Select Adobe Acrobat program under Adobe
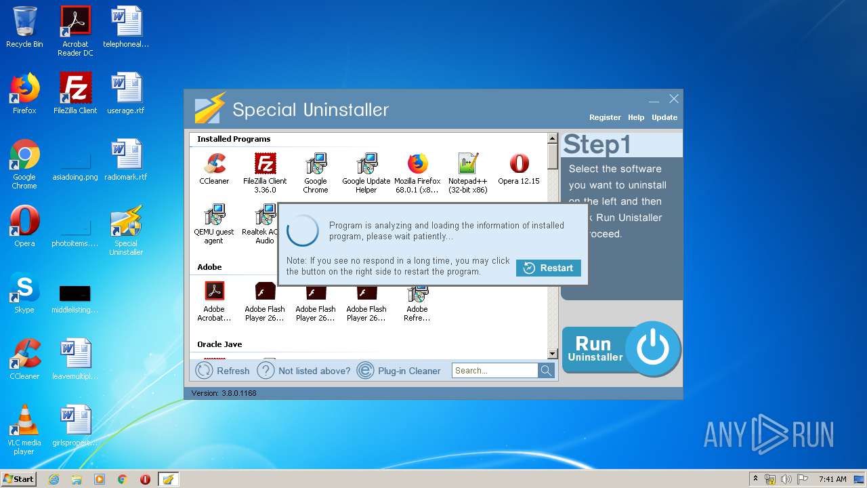 tap(214, 301)
